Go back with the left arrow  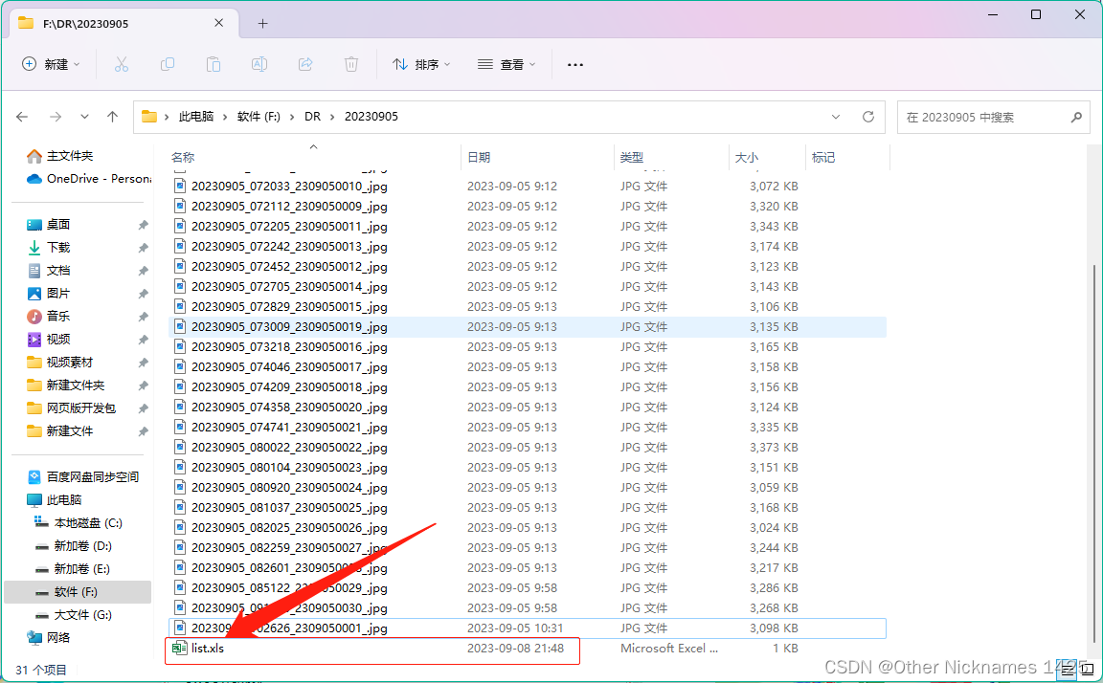pos(23,117)
